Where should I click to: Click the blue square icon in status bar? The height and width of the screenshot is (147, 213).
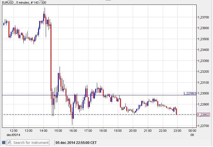coord(4,142)
